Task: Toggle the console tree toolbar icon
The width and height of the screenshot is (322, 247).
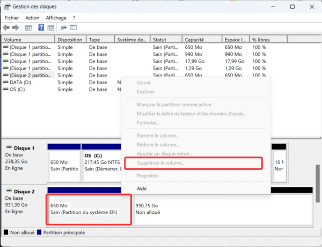Action: coord(28,28)
